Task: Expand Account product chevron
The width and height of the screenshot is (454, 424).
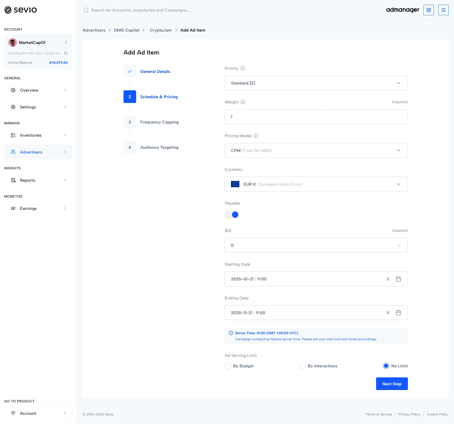Action: pyautogui.click(x=65, y=413)
